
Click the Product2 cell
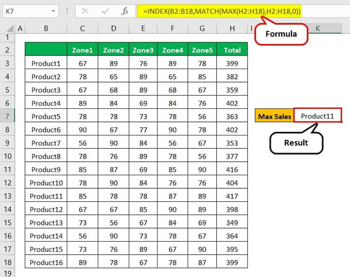click(46, 77)
